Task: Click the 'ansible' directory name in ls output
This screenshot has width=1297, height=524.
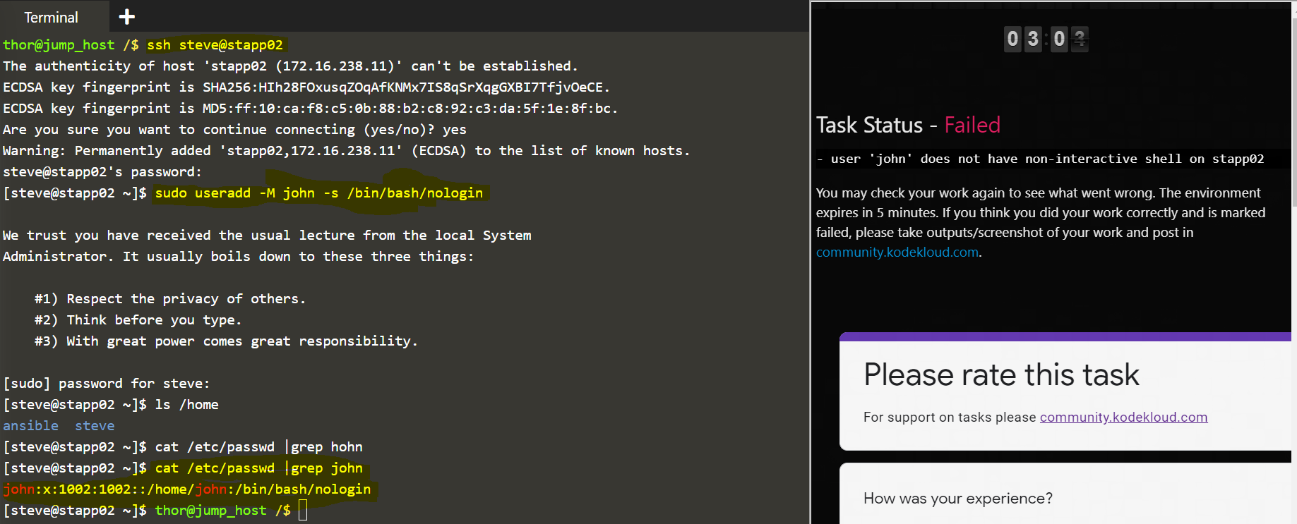Action: coord(30,426)
